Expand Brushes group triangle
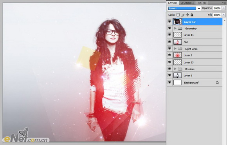The image size is (227, 145). [x=175, y=69]
